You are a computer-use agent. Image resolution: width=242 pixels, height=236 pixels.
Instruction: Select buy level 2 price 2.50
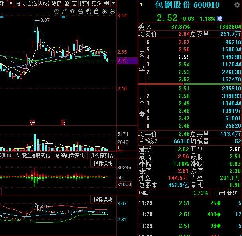point(184,96)
